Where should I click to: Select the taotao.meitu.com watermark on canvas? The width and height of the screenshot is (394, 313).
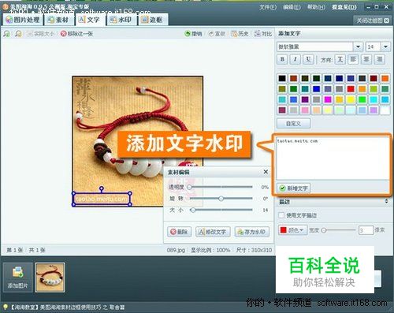[x=102, y=199]
